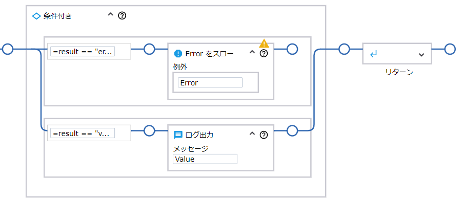Click the Value message input field
This screenshot has width=463, height=200.
205,159
